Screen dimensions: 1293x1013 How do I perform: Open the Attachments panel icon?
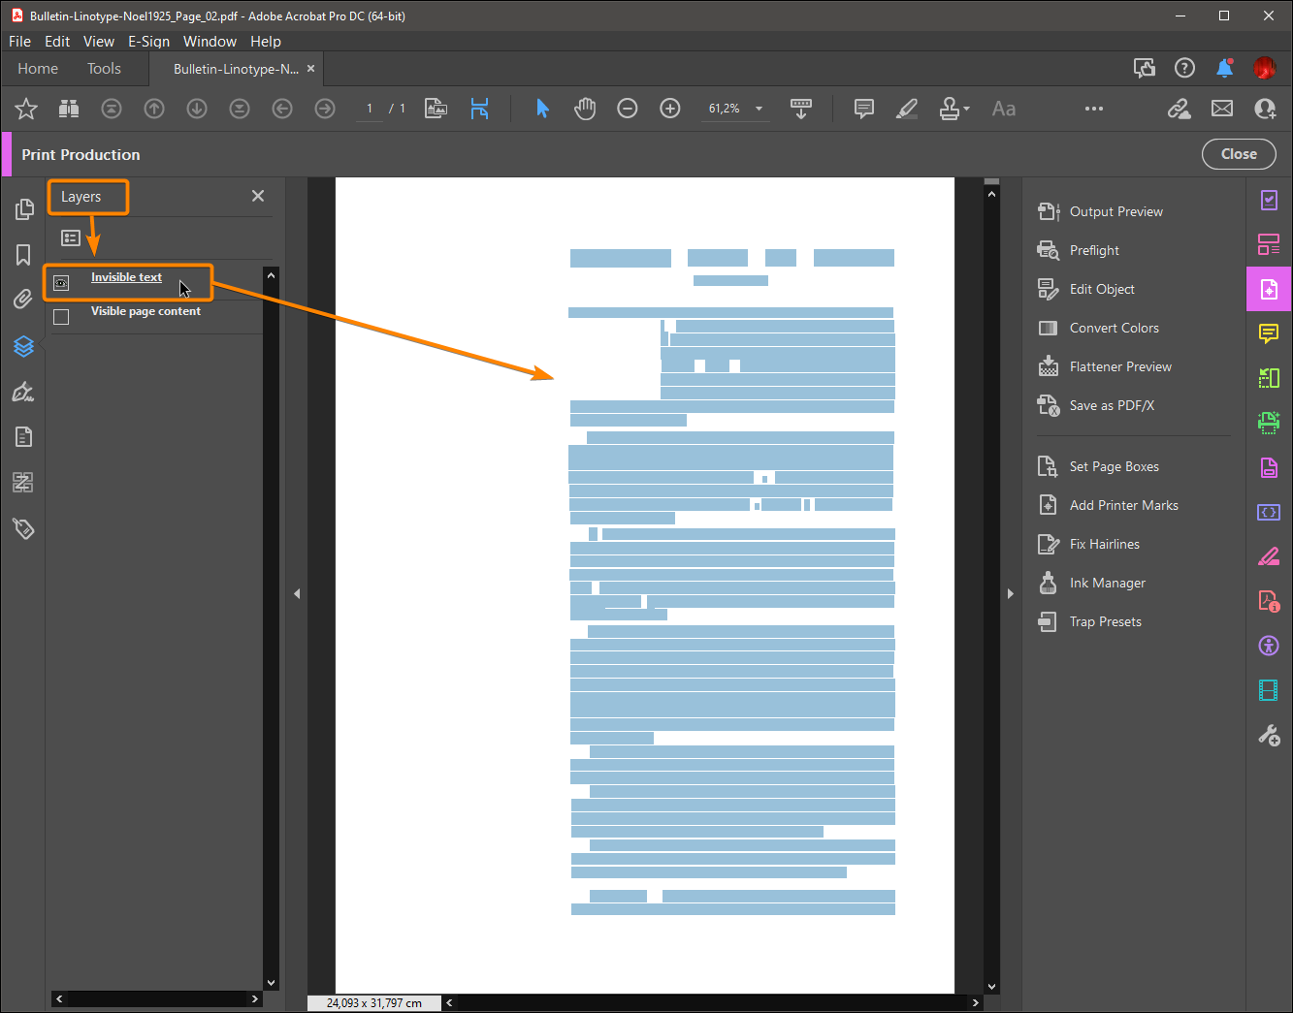pyautogui.click(x=23, y=299)
